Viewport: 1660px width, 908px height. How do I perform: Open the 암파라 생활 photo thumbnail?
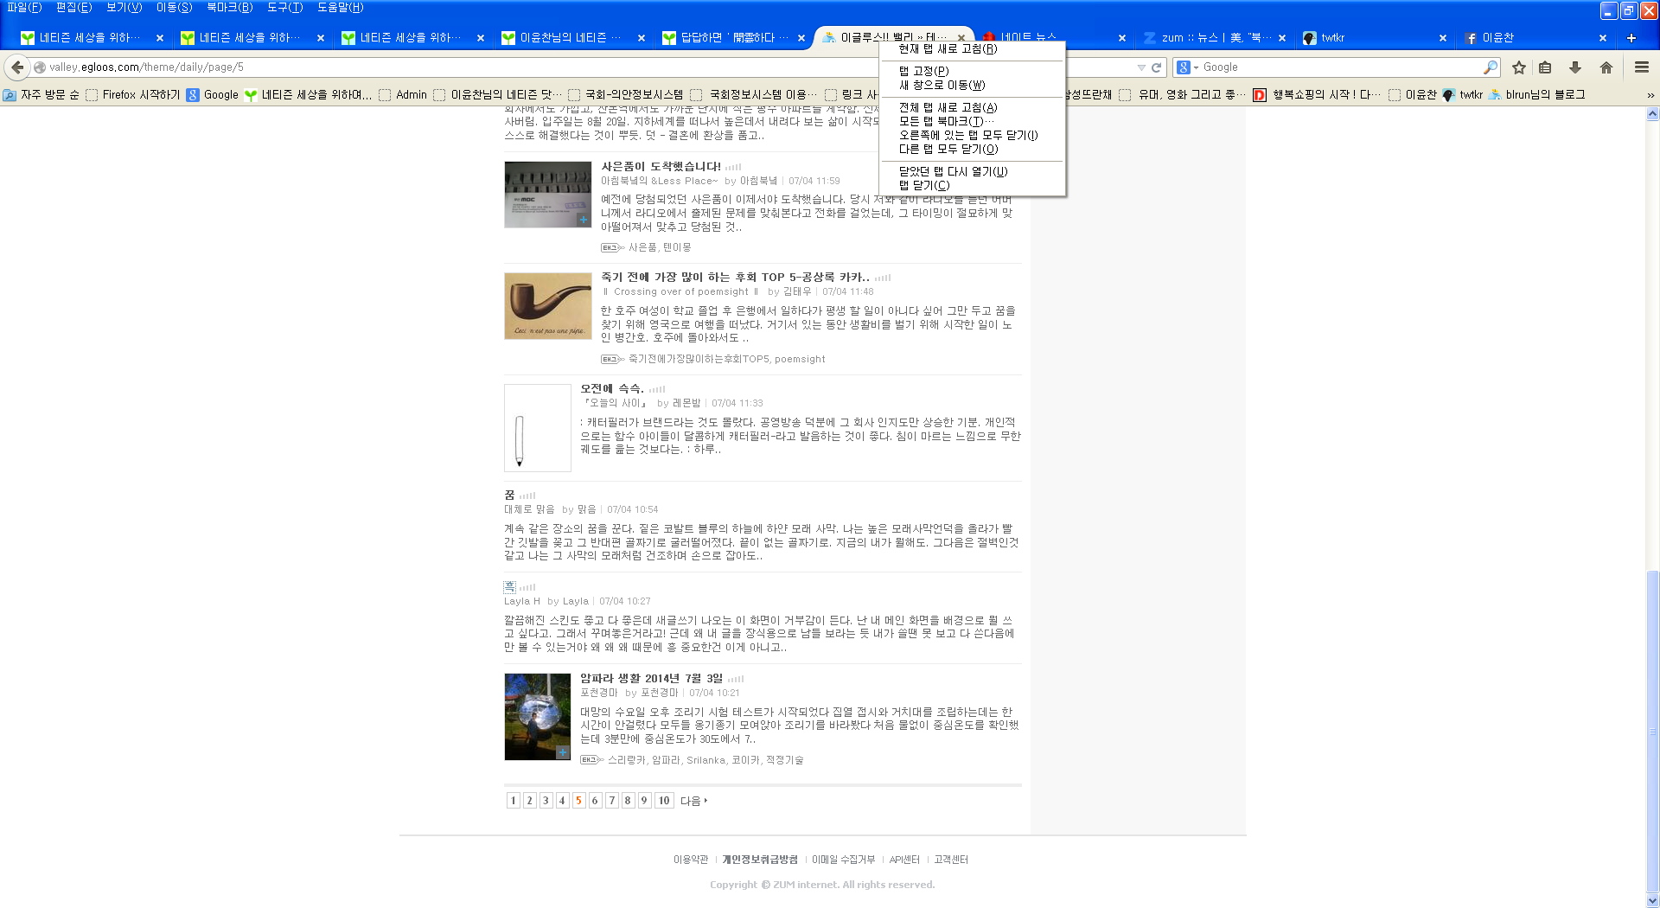(x=538, y=717)
